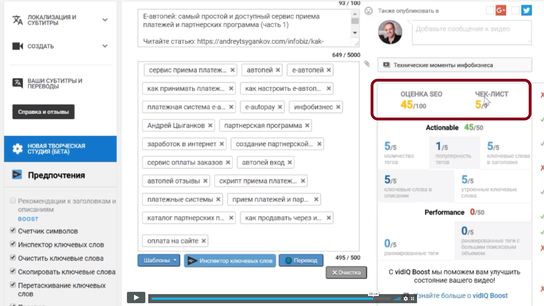Click 'Справка и отзывы' button
The width and height of the screenshot is (544, 306).
pos(43,112)
